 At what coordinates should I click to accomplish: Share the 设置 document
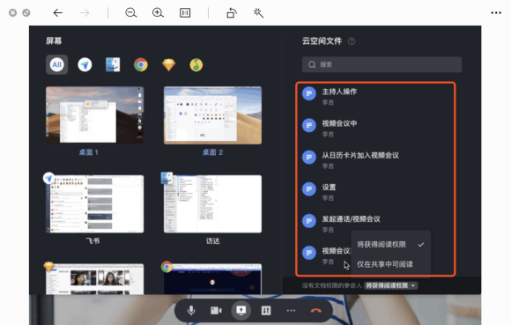(x=375, y=192)
